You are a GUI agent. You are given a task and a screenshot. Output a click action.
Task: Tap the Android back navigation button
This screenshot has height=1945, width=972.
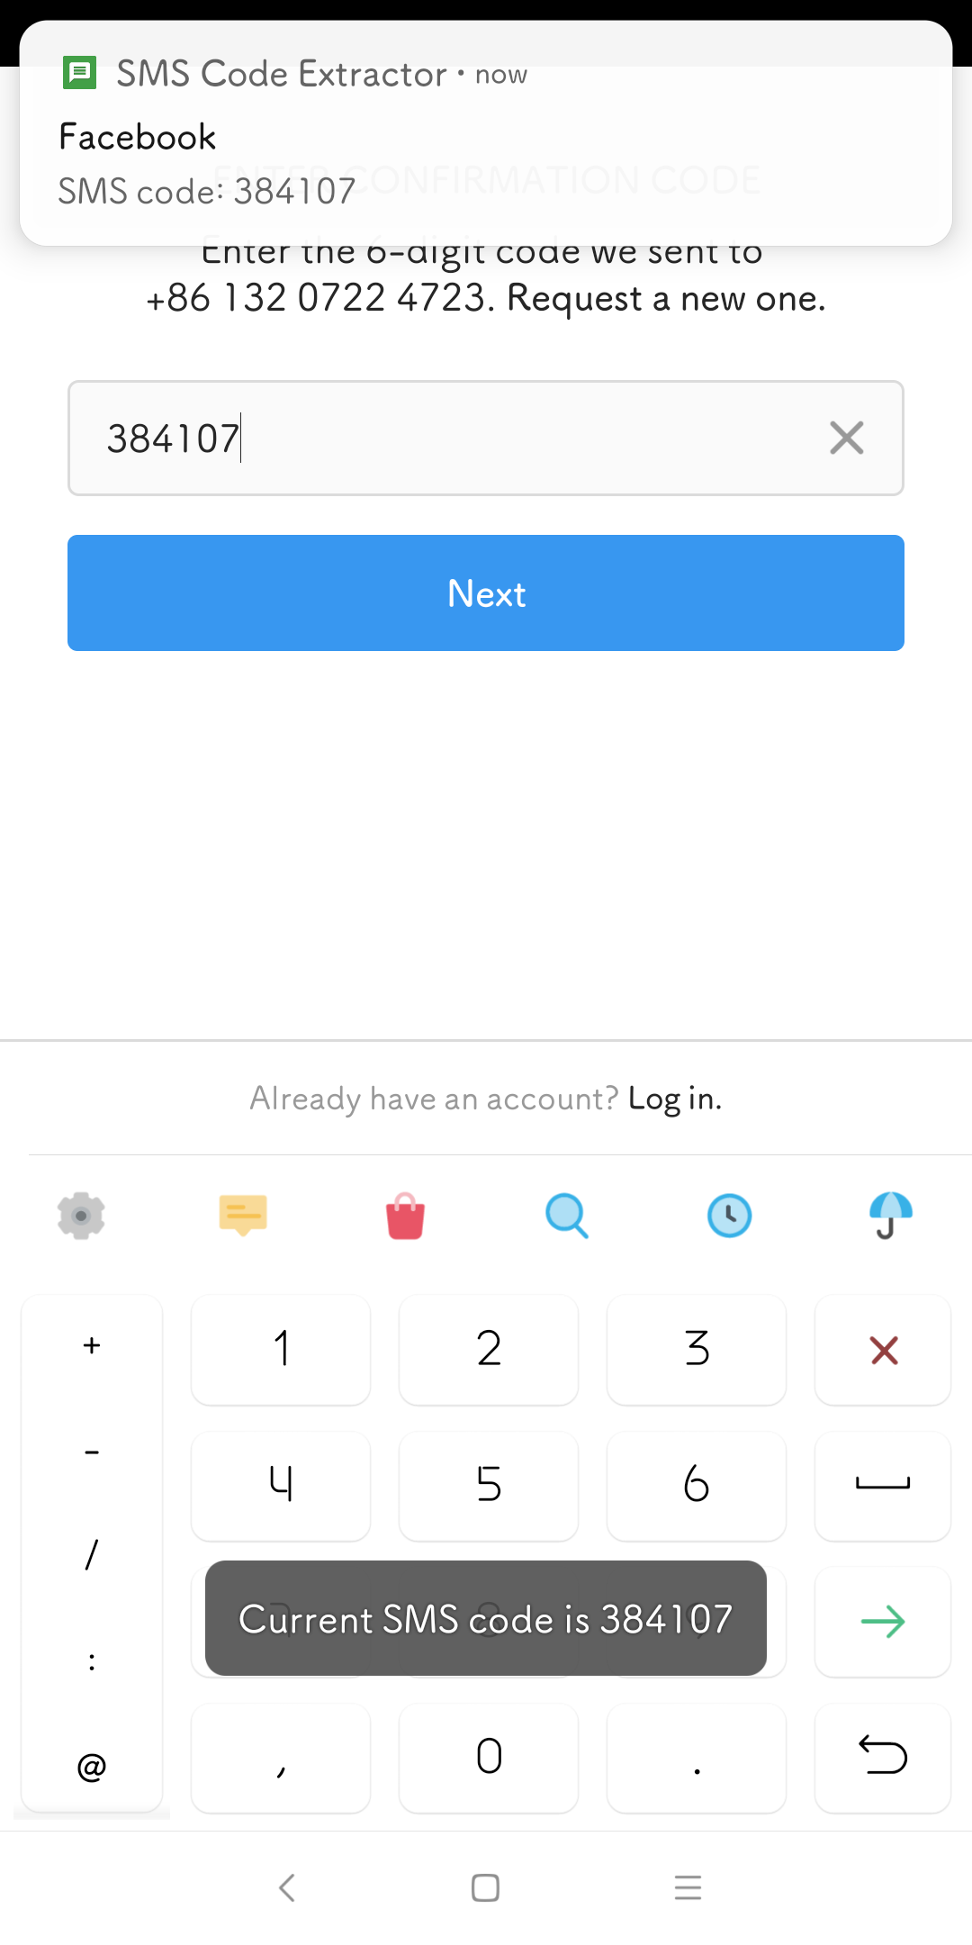click(x=287, y=1887)
